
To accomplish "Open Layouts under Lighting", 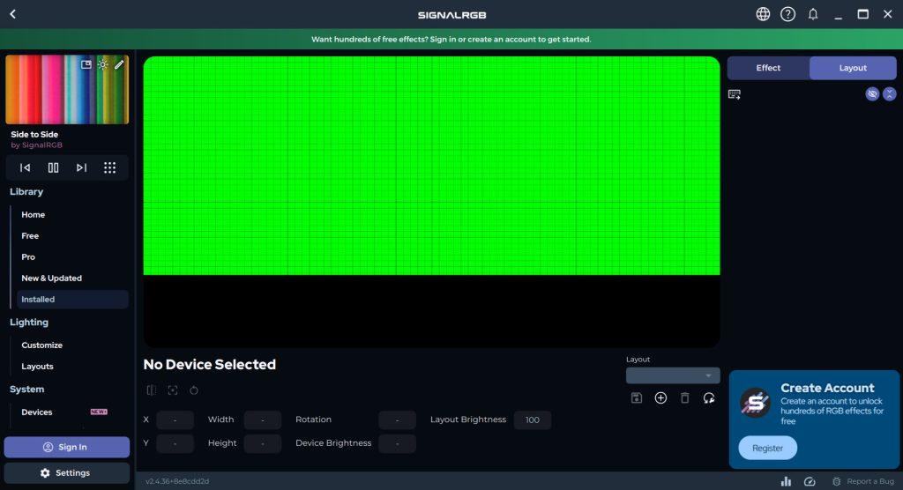I will click(37, 367).
